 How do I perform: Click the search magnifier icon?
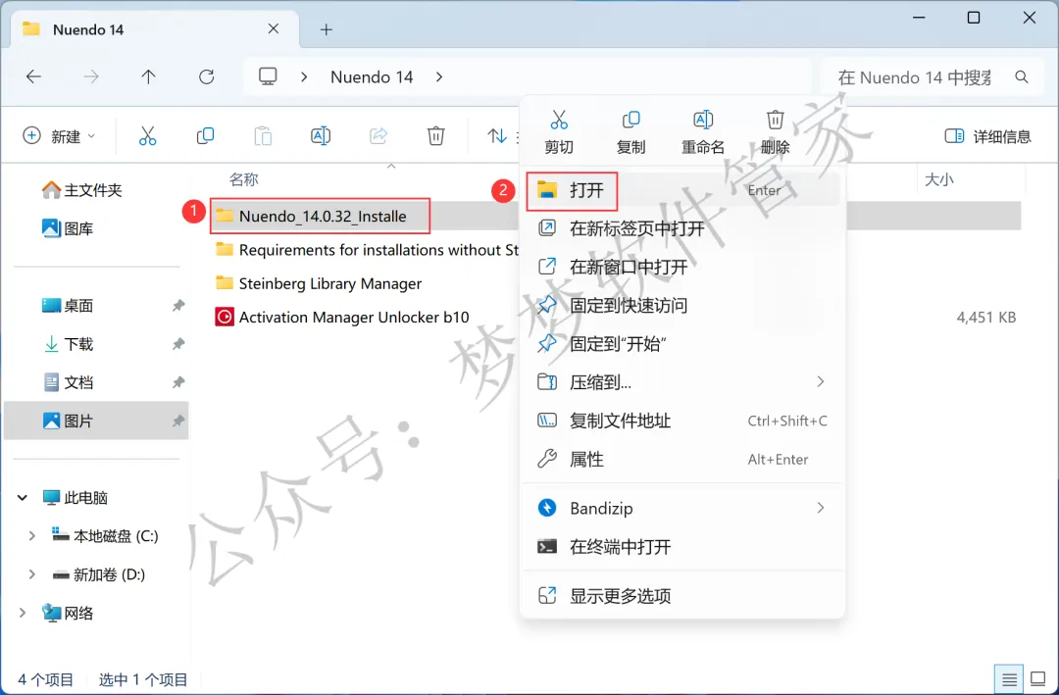pyautogui.click(x=1021, y=77)
